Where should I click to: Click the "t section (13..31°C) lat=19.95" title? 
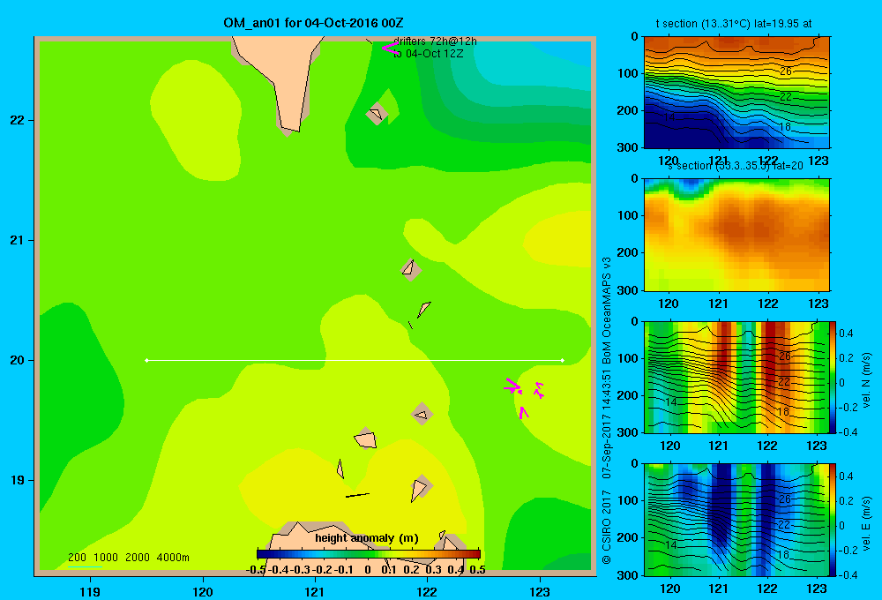pos(734,24)
